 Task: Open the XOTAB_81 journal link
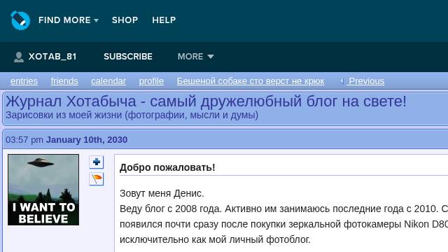(52, 57)
